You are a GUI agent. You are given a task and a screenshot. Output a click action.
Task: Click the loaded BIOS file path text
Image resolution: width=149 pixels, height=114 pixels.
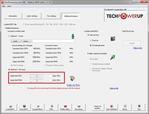[x=49, y=24]
